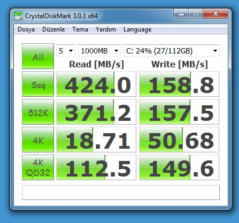Start the Seq sequential test
The image size is (239, 223).
pos(38,84)
